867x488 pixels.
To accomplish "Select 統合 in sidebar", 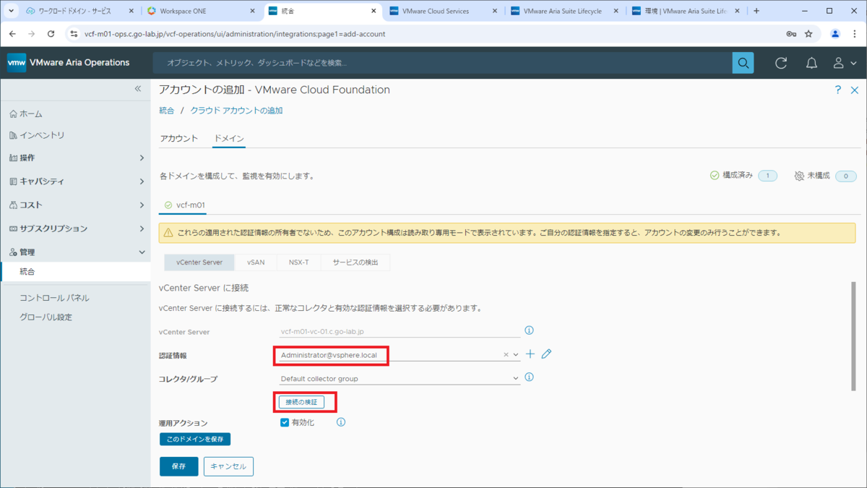I will click(75, 272).
